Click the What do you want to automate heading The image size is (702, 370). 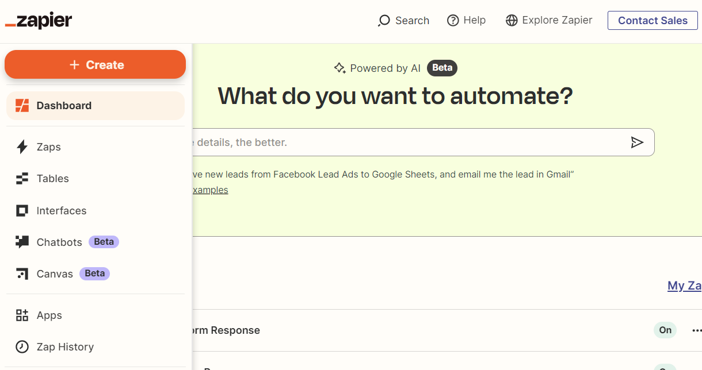pyautogui.click(x=395, y=96)
